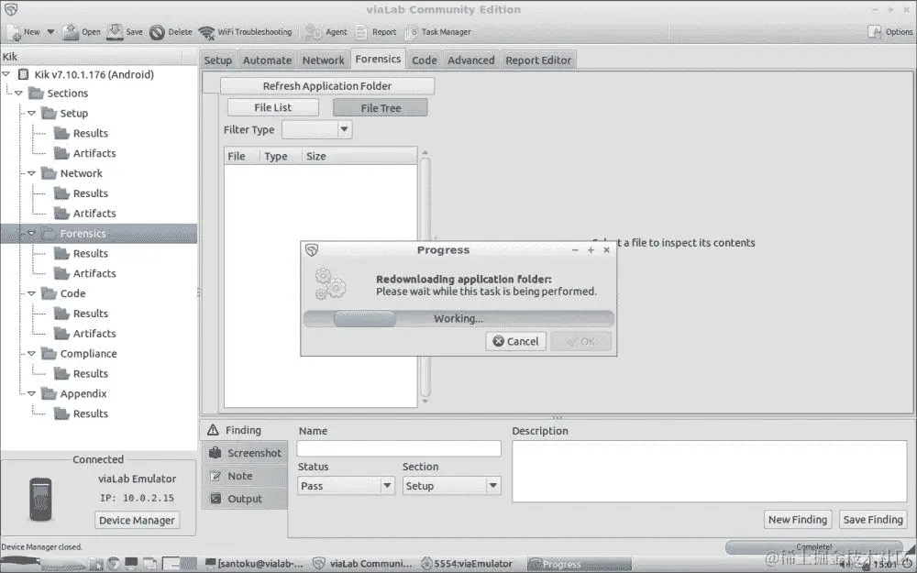Screen dimensions: 917x573
Task: Open the Status dropdown showing Pass
Action: coord(347,486)
